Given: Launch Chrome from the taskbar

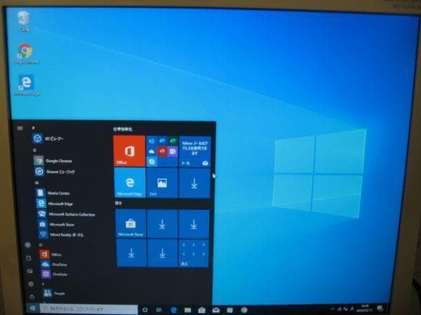Looking at the screenshot, I should point(243,310).
